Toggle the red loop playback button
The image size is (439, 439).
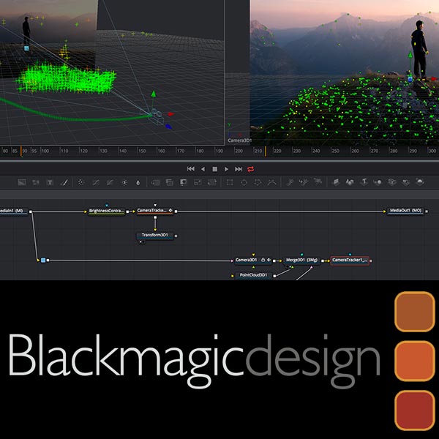(251, 169)
